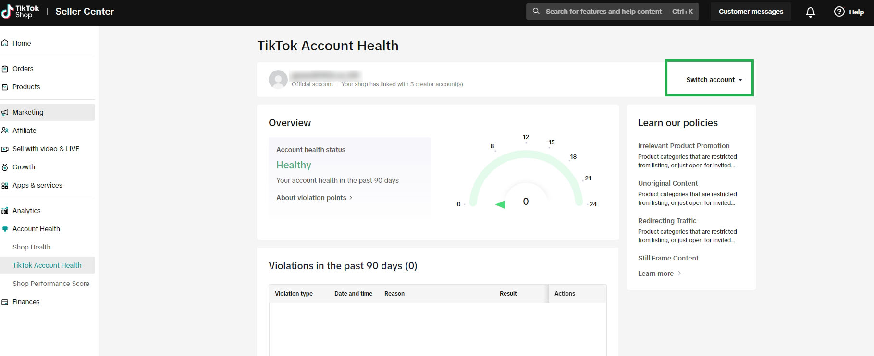874x356 pixels.
Task: Expand the Switch account dropdown
Action: coord(714,80)
